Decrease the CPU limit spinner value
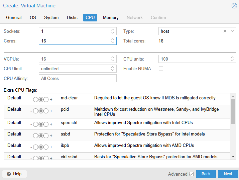Viewport: 239px width, 180px height. click(113, 70)
